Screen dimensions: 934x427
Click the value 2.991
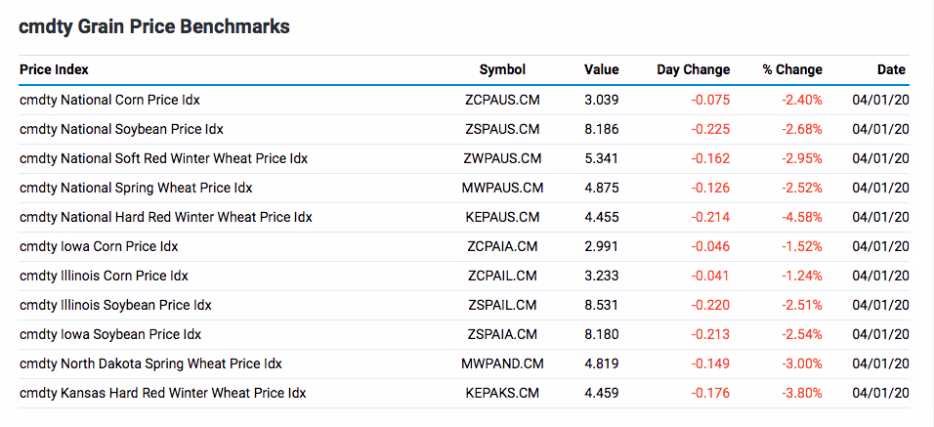coord(602,246)
